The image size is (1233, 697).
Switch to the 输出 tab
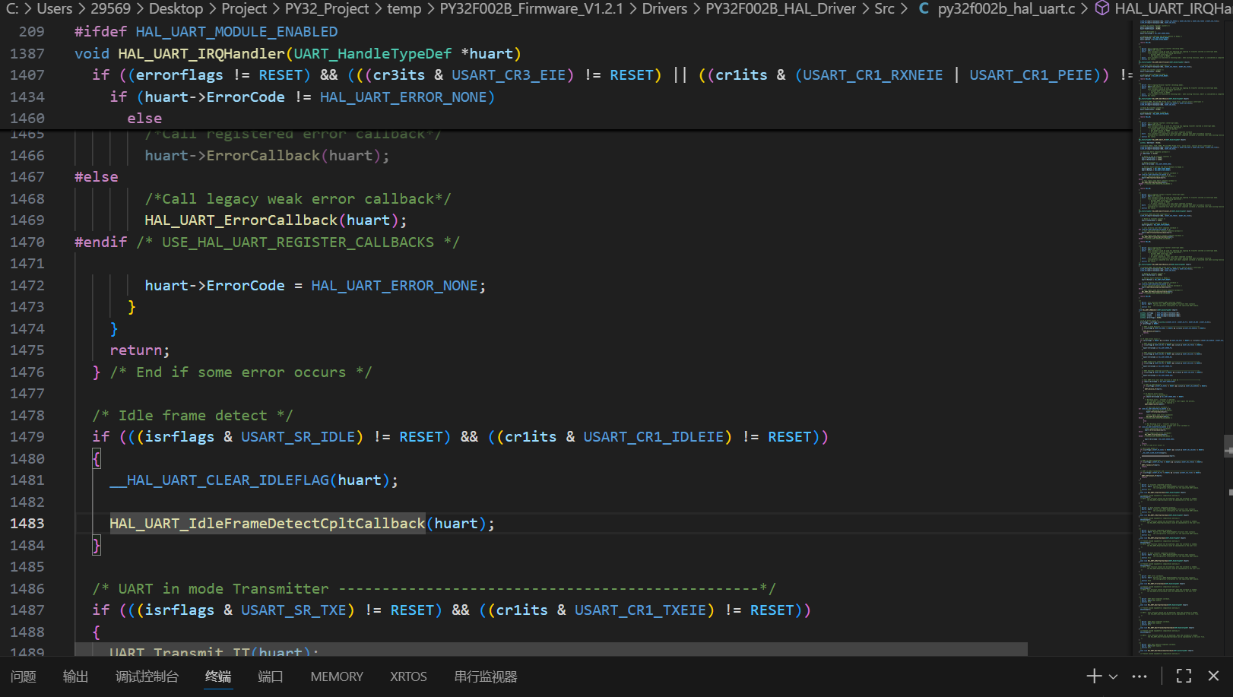[x=75, y=676]
